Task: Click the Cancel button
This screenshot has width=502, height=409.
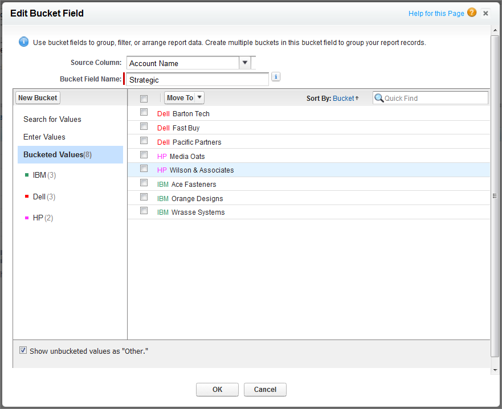Action: click(265, 390)
